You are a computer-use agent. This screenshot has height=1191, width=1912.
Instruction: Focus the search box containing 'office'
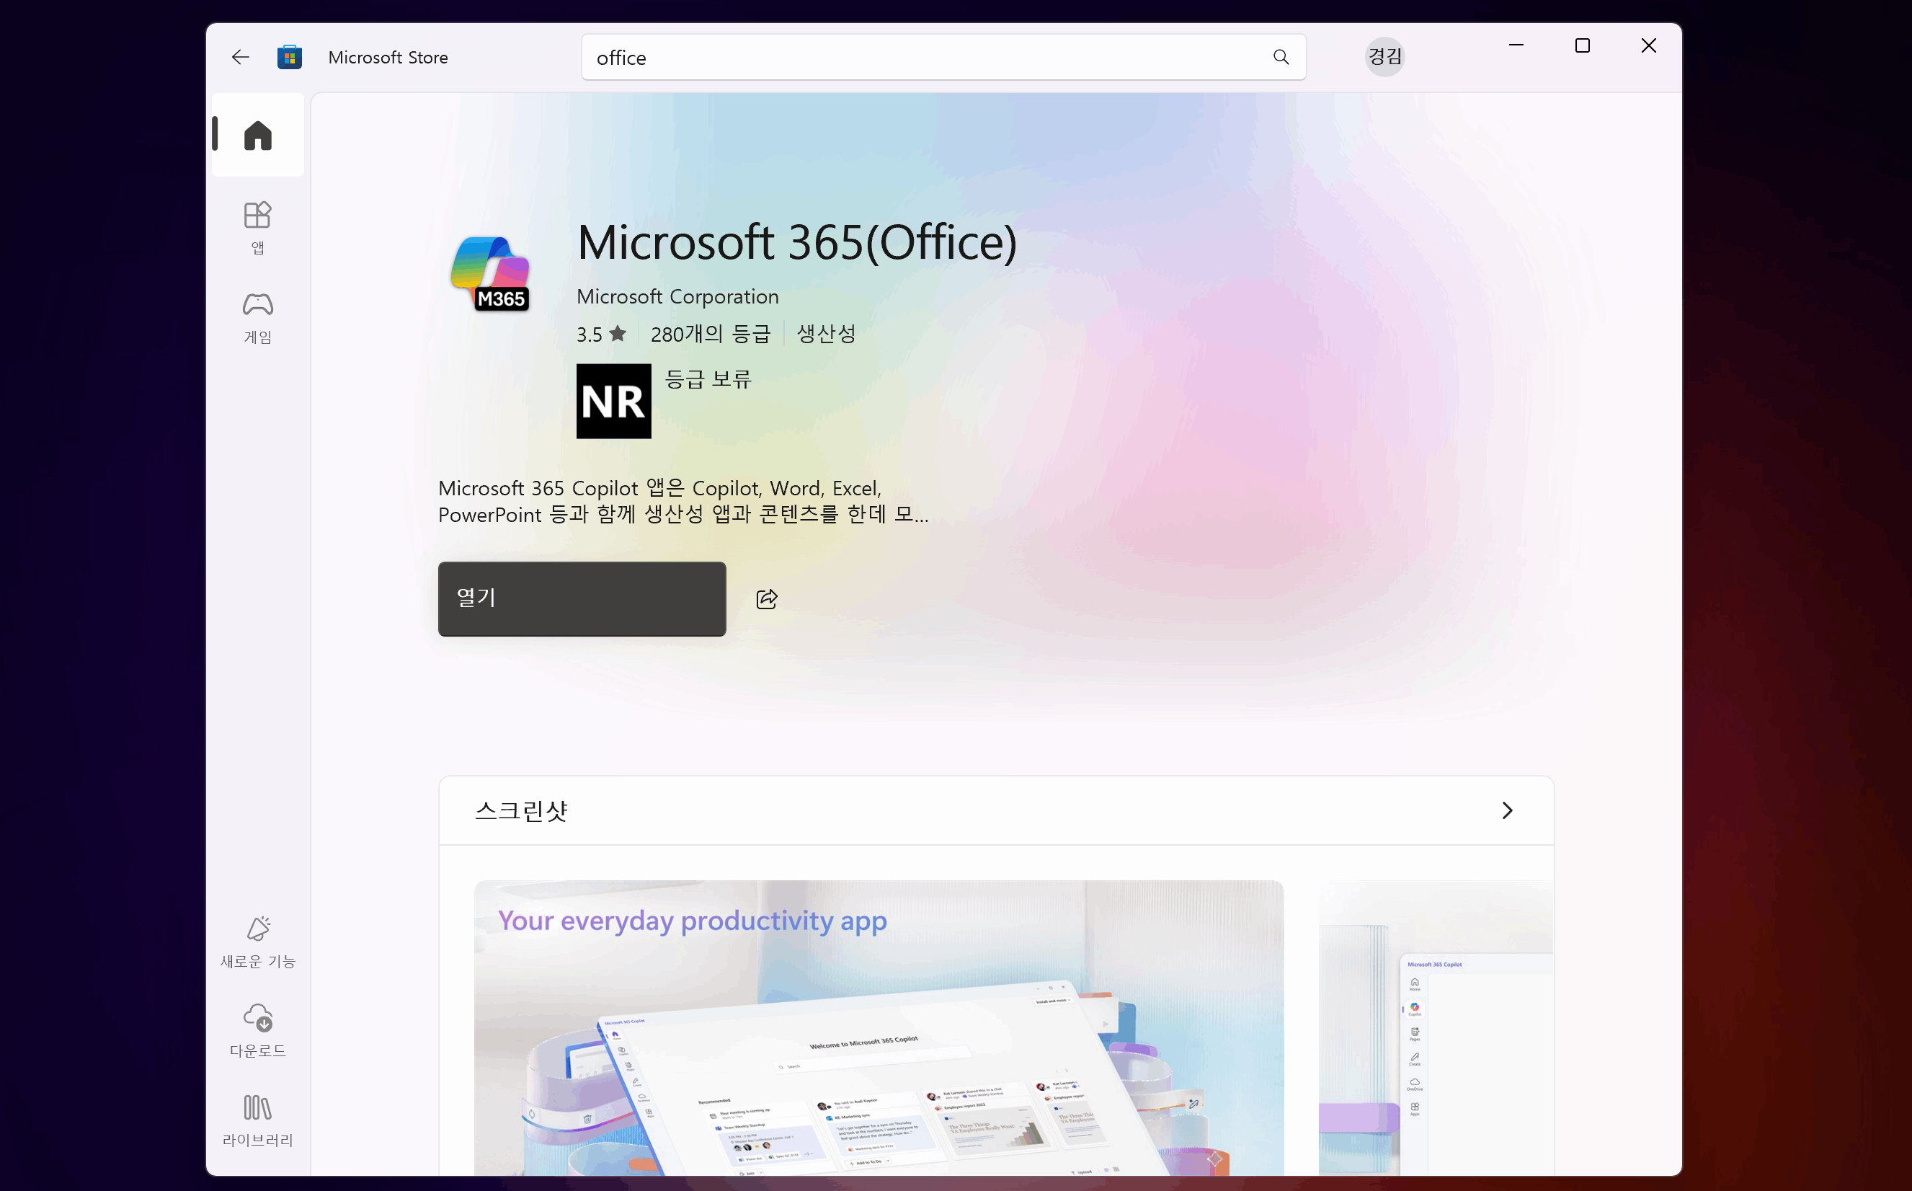pyautogui.click(x=943, y=57)
